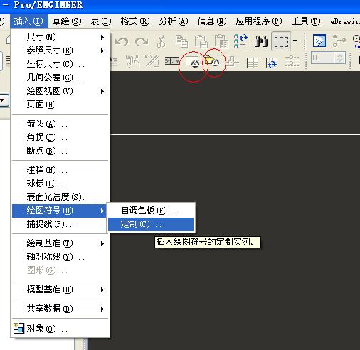Click the jog connector toolbar icon
Screen dimensions: 360x350
[233, 61]
